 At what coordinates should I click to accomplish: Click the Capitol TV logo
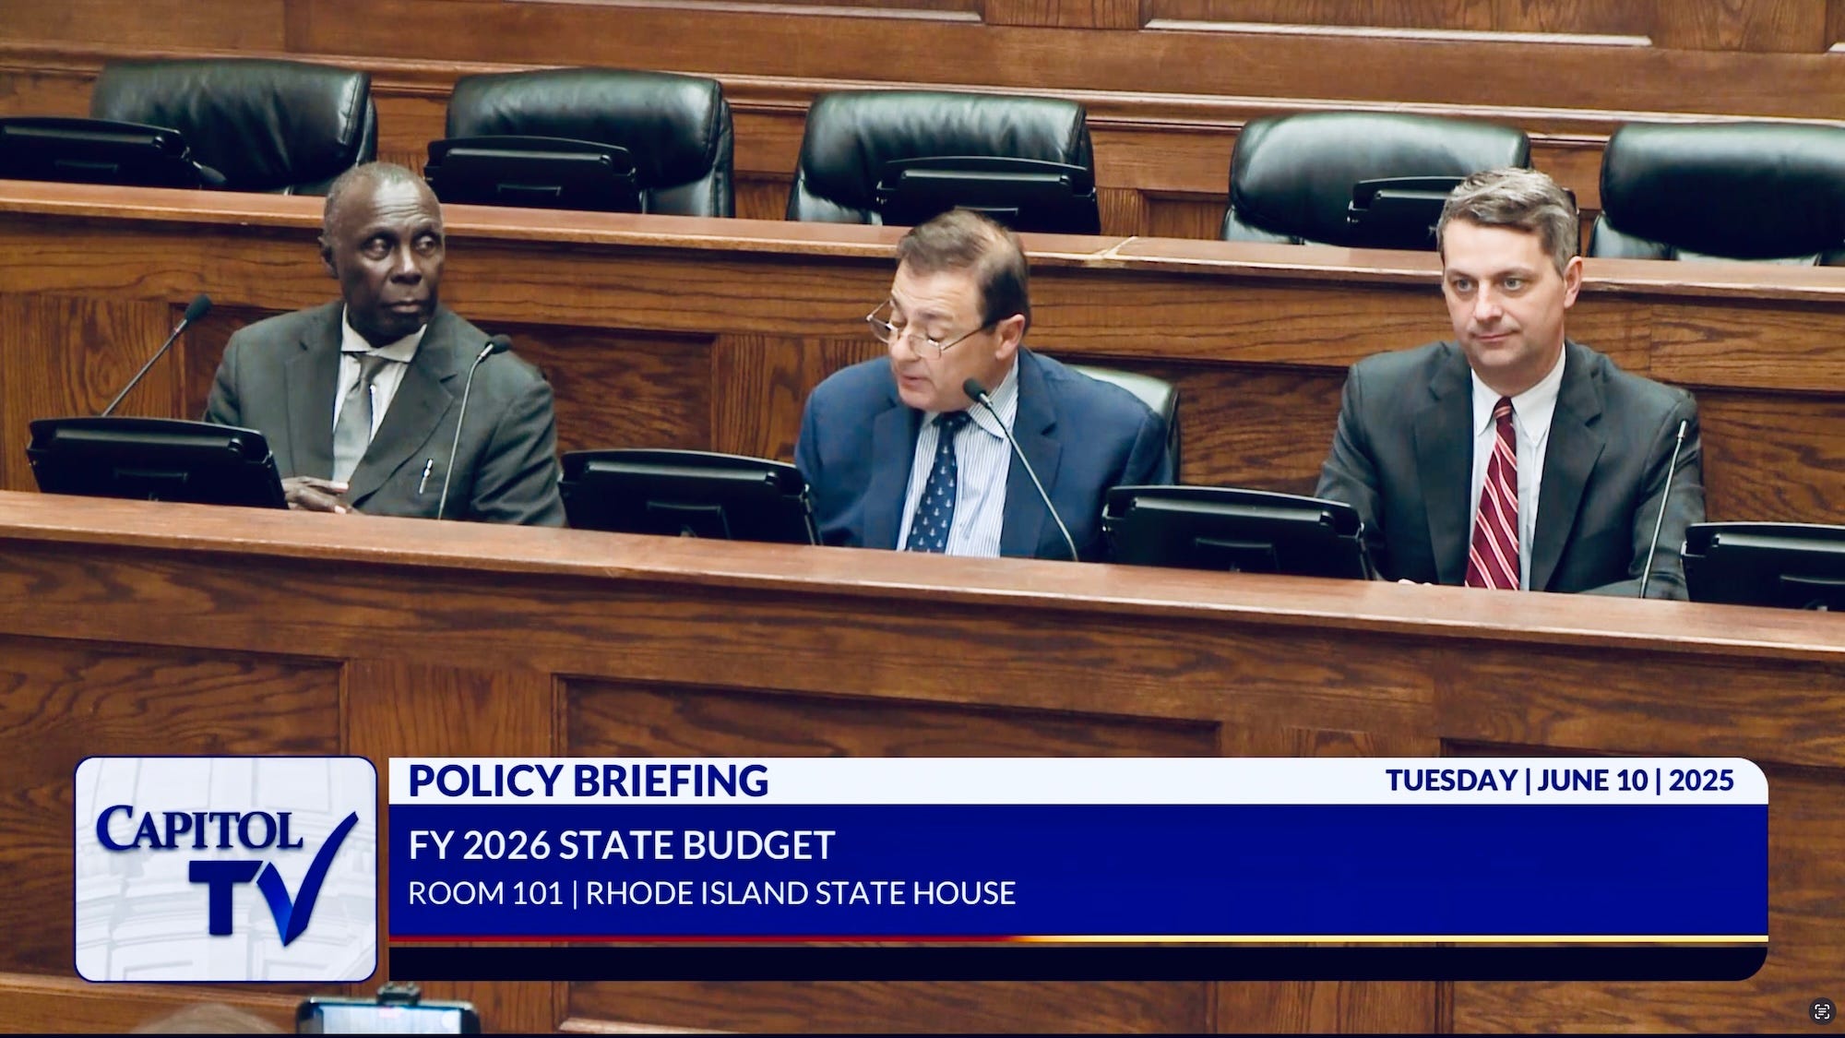[x=226, y=869]
